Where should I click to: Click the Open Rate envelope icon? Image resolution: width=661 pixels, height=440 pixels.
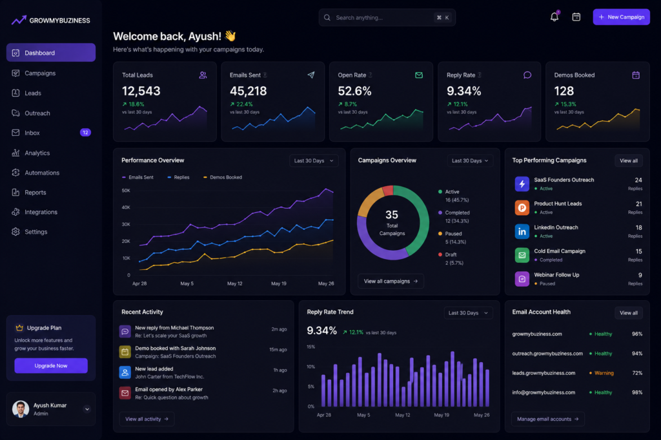[x=418, y=75]
